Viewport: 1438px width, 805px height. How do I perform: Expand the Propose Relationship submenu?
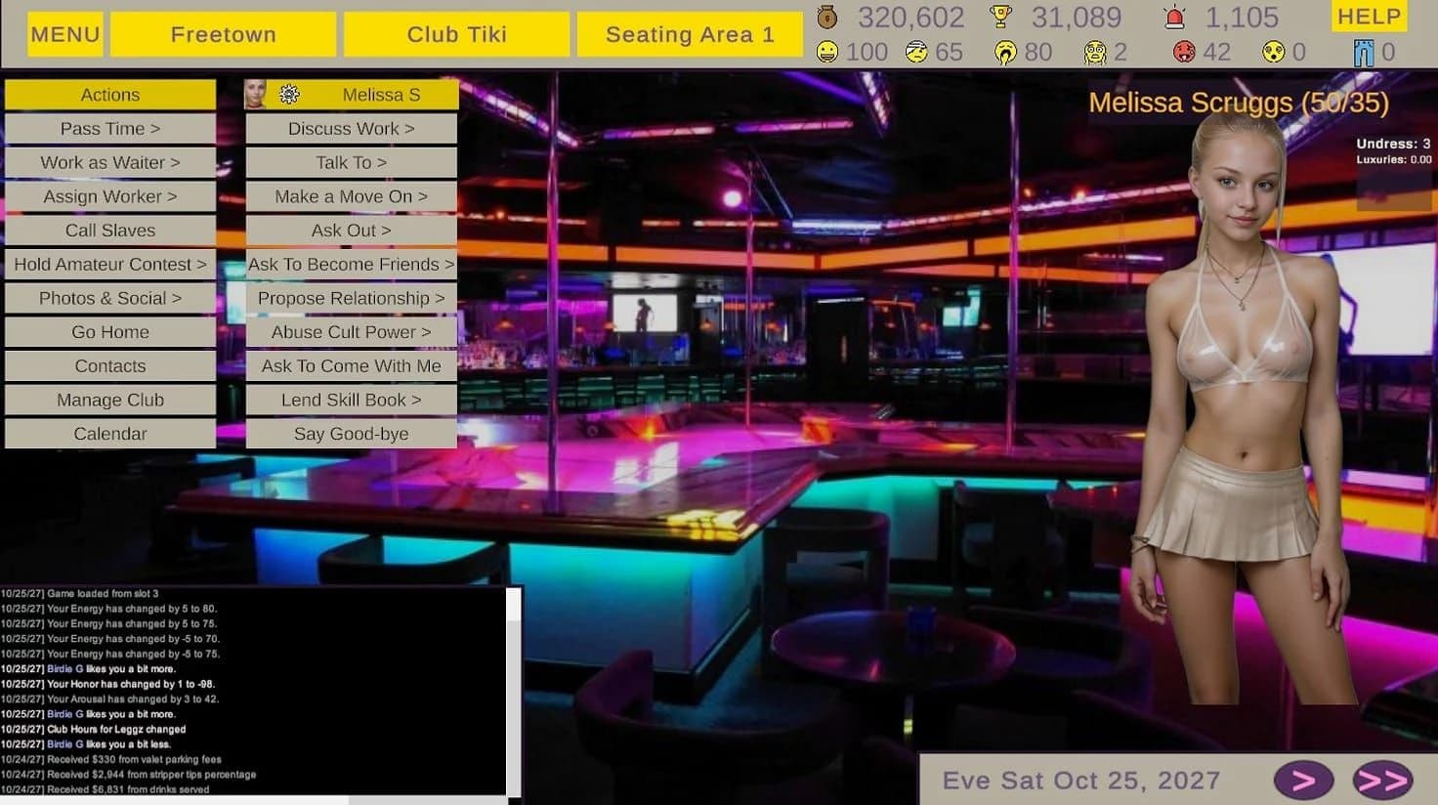[x=351, y=298]
